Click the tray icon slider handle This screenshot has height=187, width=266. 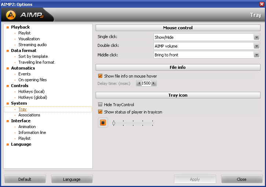[114, 123]
